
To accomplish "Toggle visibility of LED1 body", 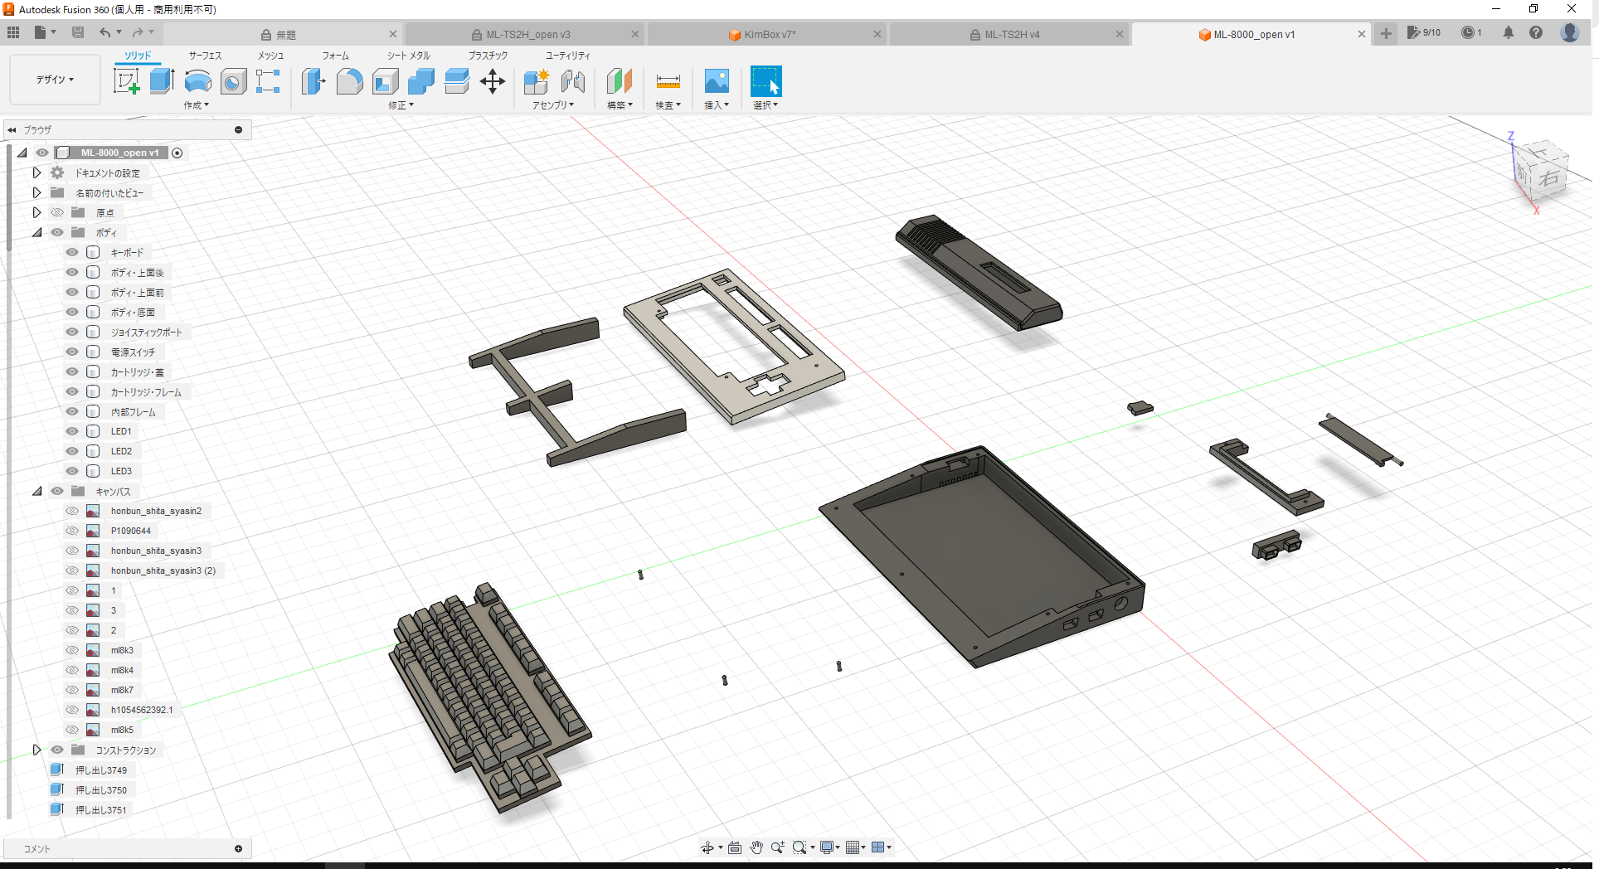I will (x=72, y=430).
